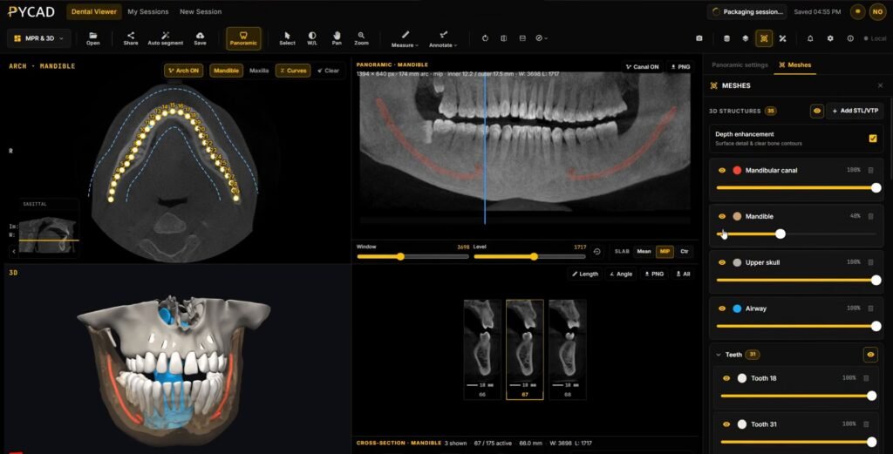
Task: Go to My Sessions
Action: pyautogui.click(x=148, y=11)
